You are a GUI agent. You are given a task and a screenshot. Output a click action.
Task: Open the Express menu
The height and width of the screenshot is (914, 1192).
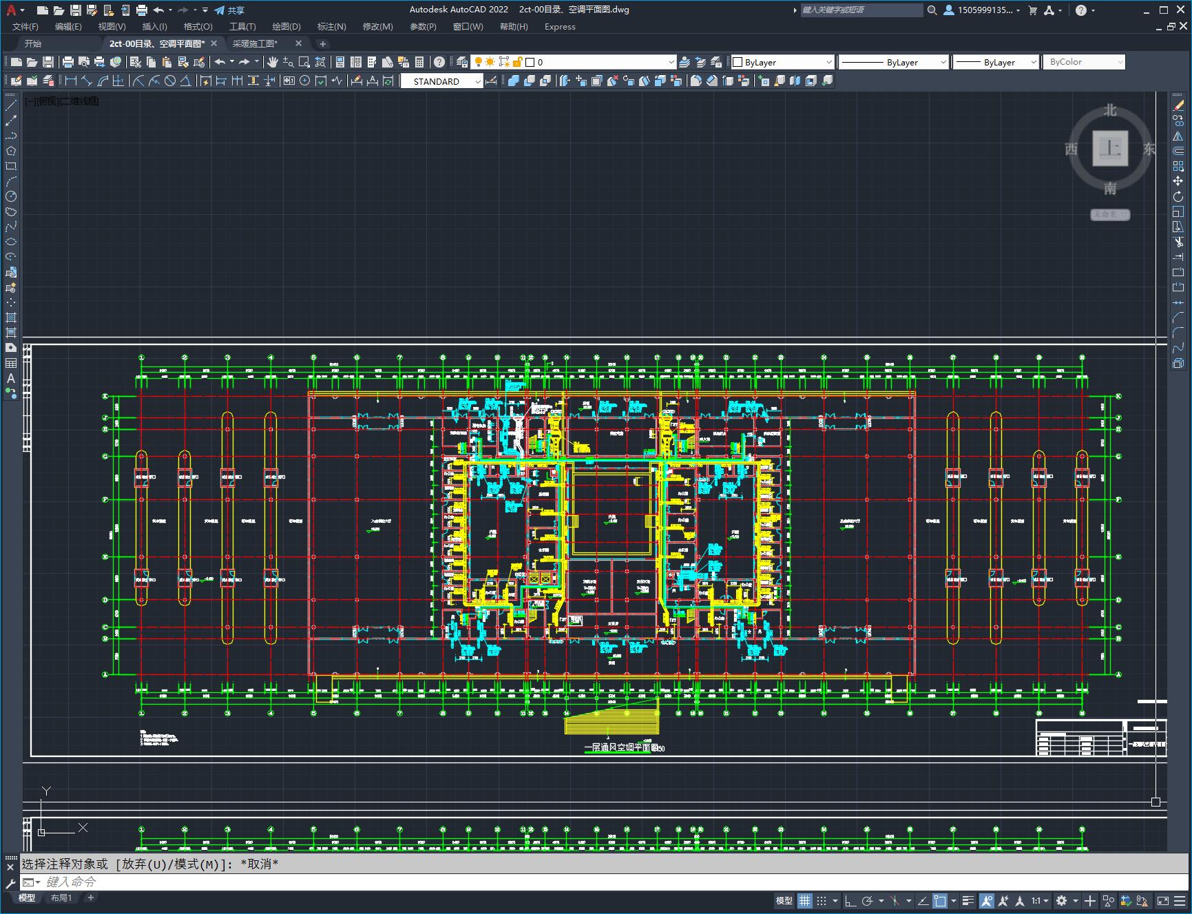click(560, 27)
